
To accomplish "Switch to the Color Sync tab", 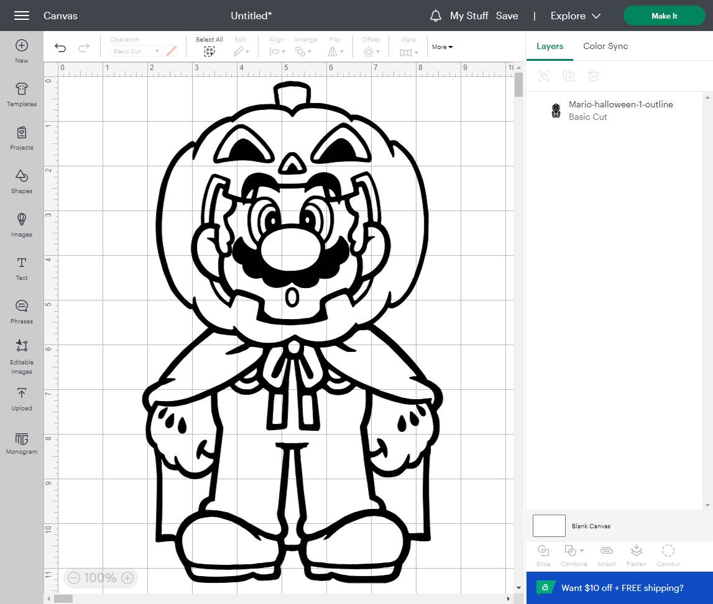I will [x=605, y=46].
